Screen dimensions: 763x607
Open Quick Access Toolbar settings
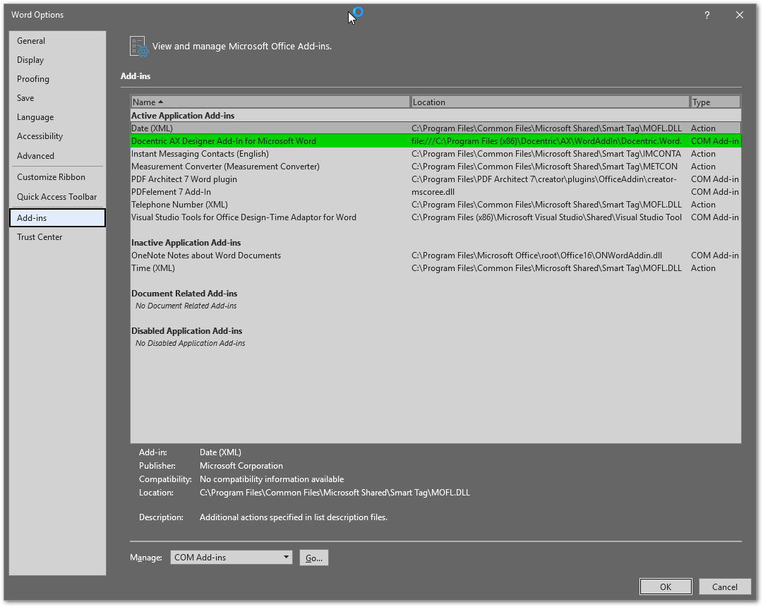57,197
